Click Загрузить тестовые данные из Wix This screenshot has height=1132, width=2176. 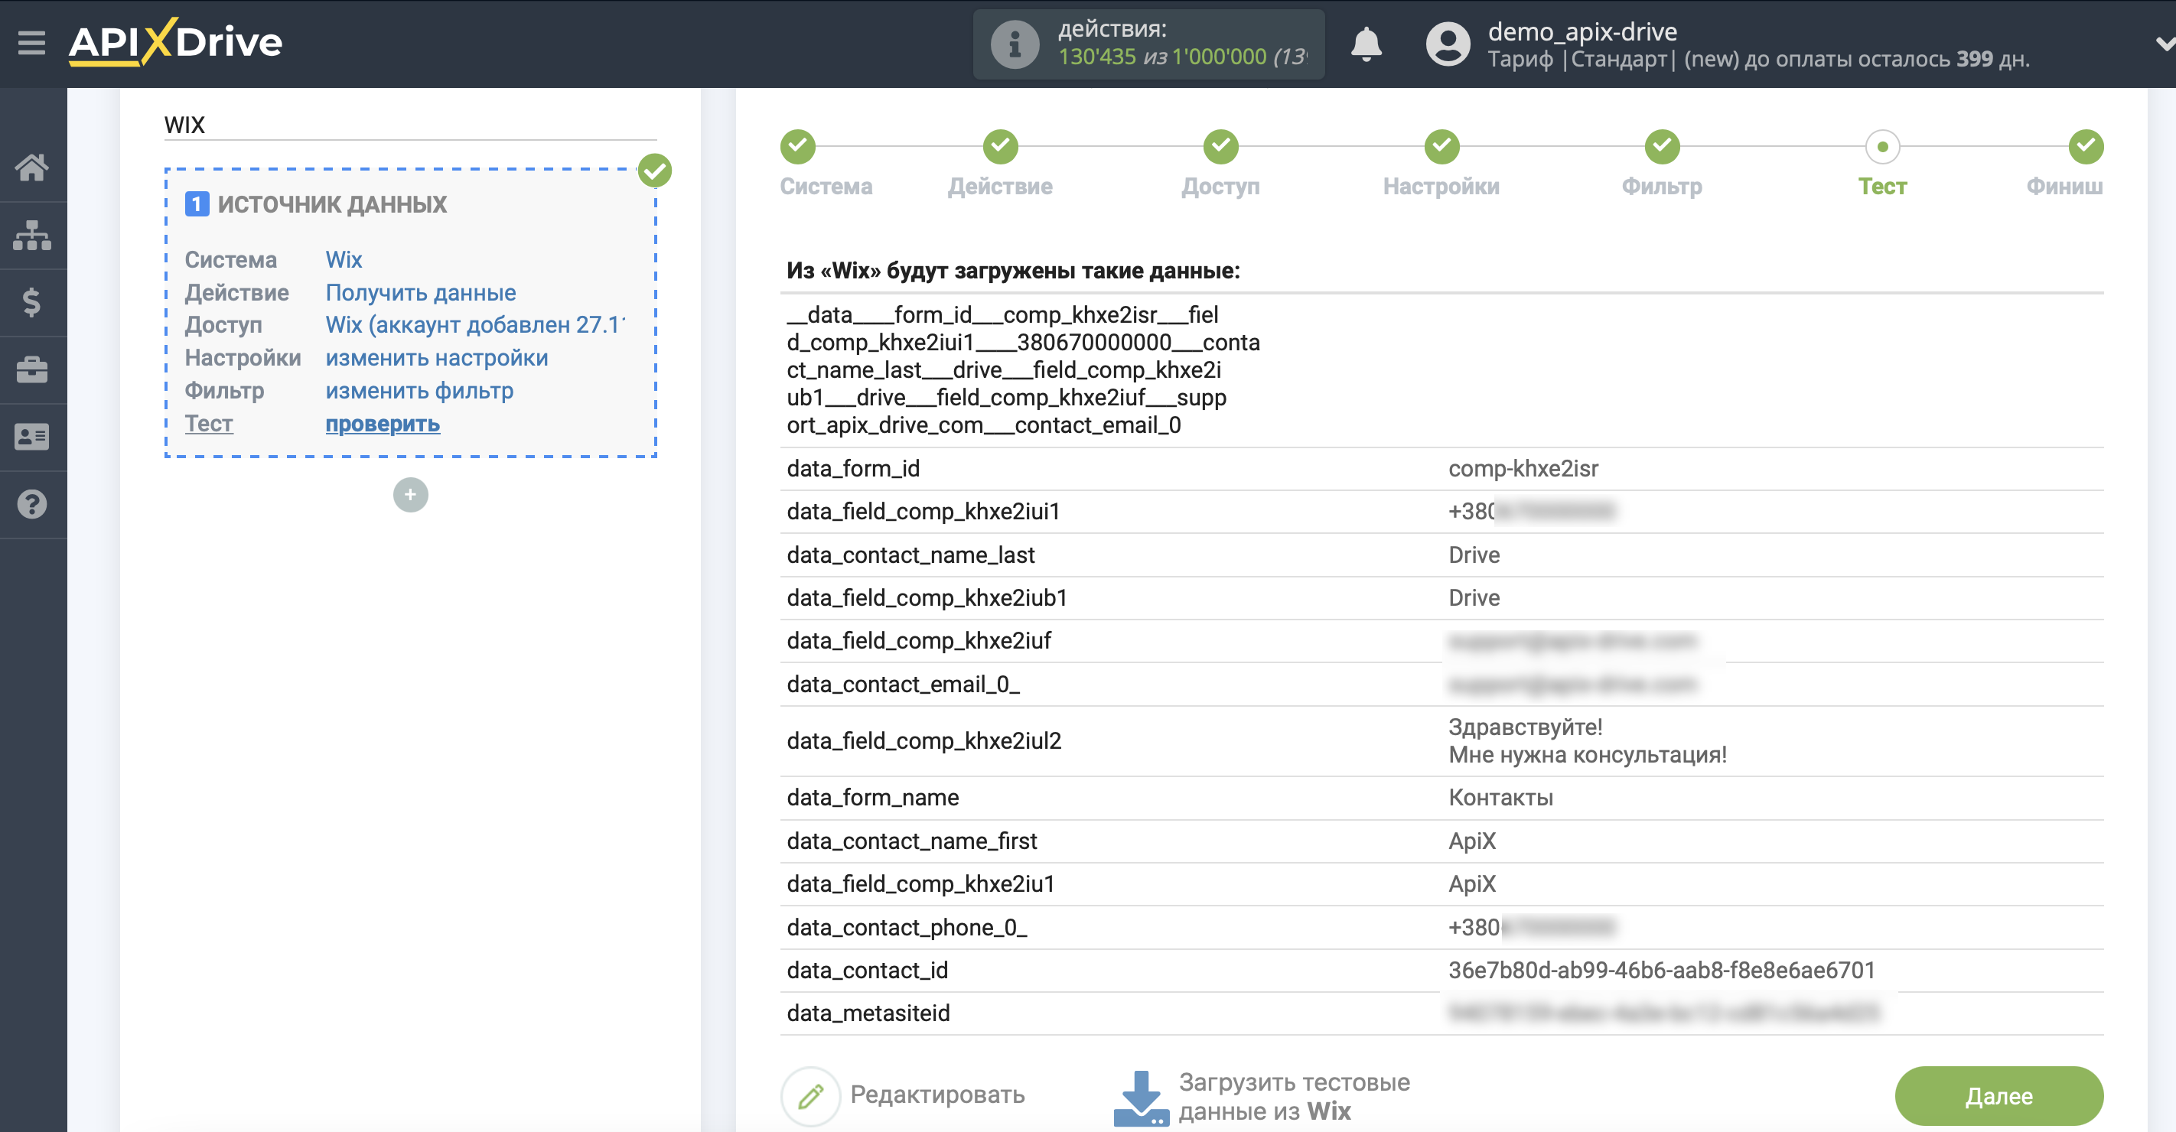1294,1097
